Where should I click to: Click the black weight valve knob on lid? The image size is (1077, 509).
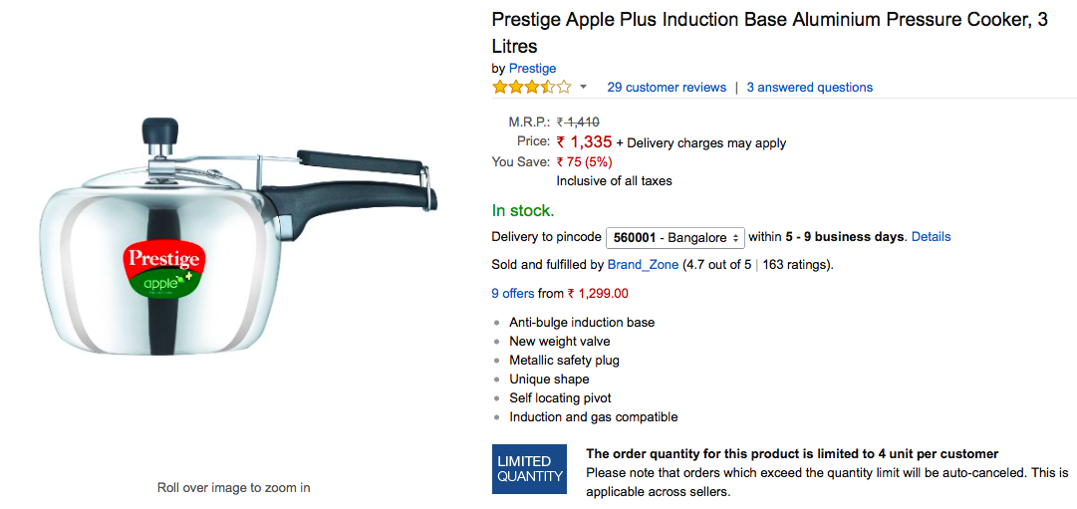[159, 131]
